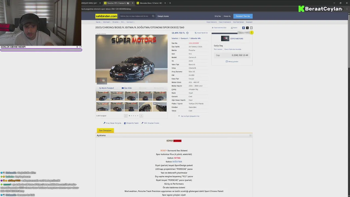
Task: Click the price history clock icon
Action: (187, 33)
